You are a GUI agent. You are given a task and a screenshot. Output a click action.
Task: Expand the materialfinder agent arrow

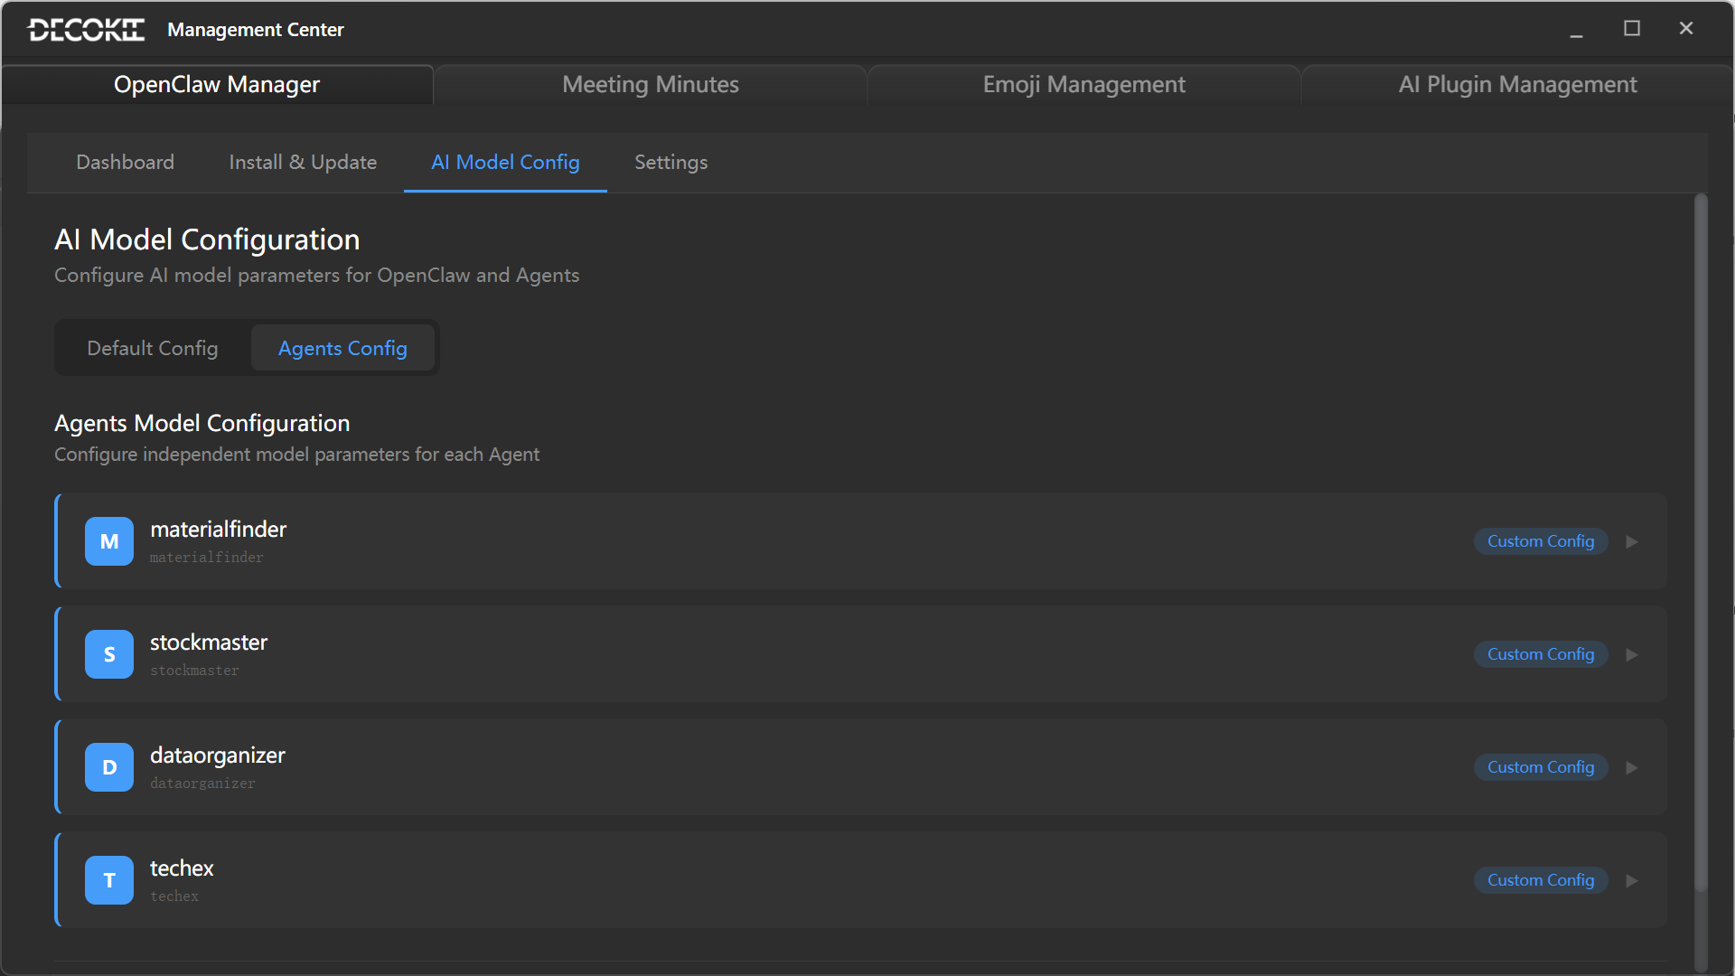1632,542
